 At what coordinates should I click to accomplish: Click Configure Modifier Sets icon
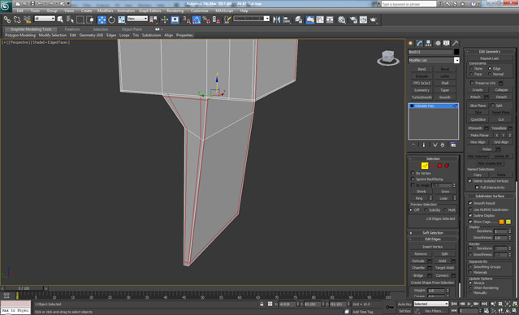pos(453,145)
